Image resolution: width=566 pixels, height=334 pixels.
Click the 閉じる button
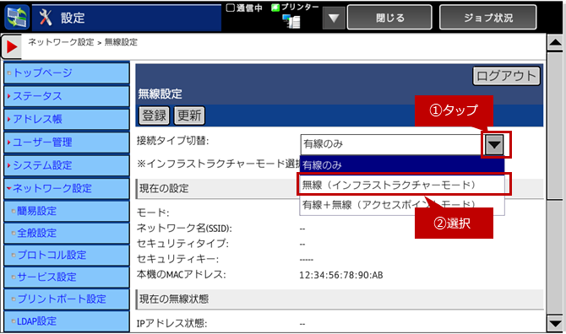pos(389,18)
